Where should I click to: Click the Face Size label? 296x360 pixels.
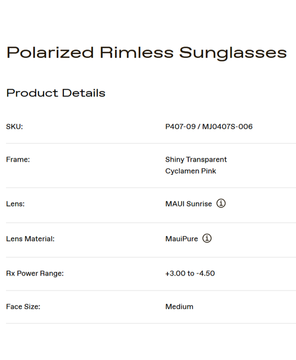23,307
